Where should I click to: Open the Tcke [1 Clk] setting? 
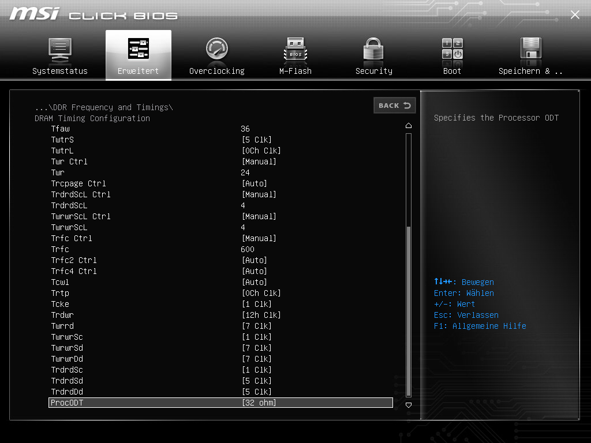pos(257,304)
